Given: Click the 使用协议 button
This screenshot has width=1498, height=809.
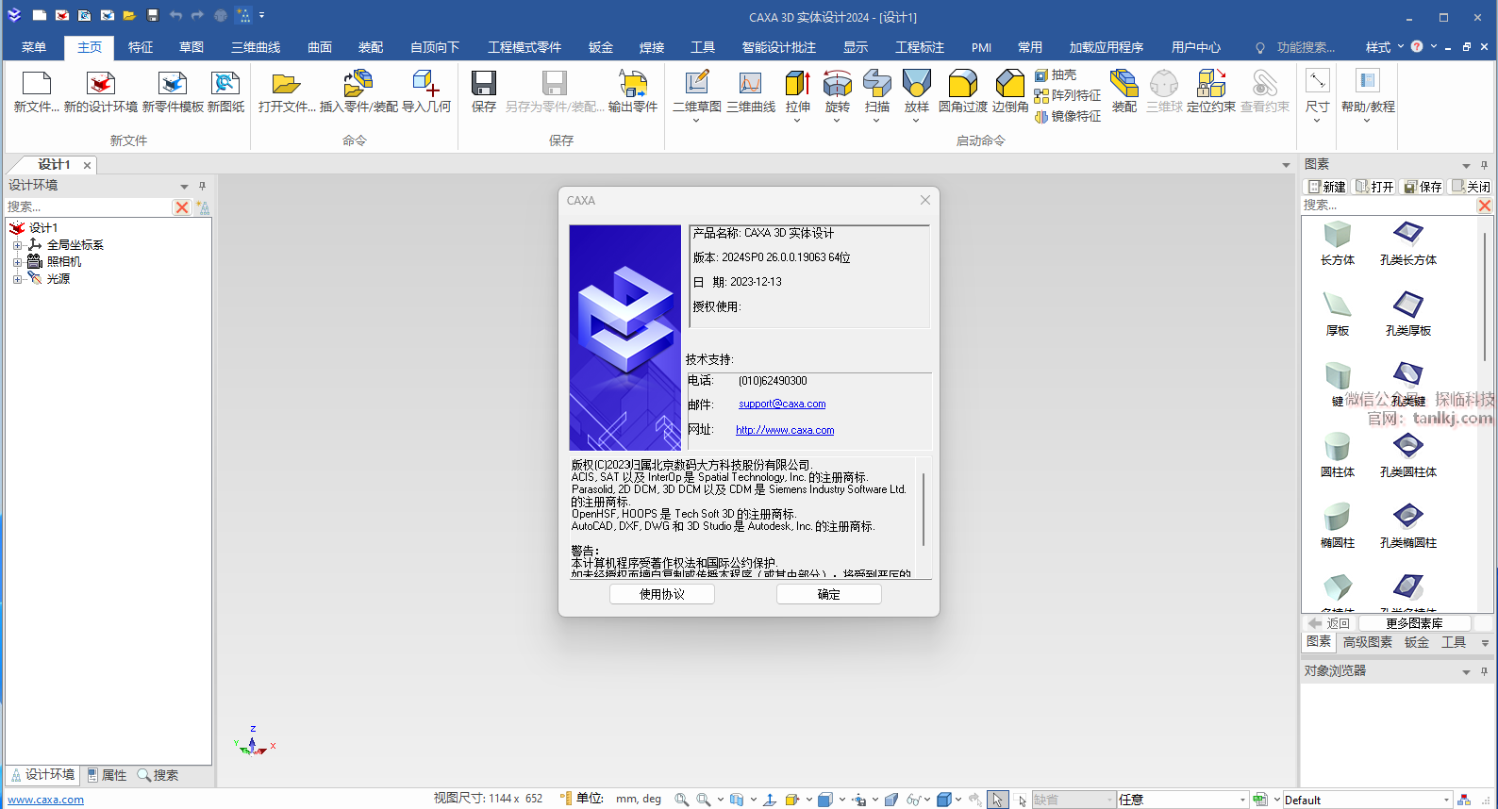Looking at the screenshot, I should tap(661, 594).
